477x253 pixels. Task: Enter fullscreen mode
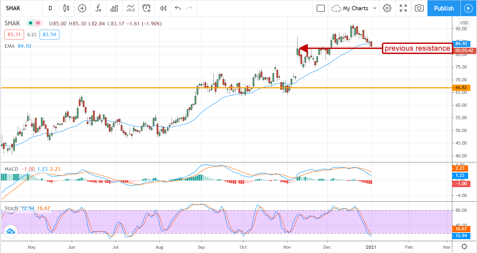coord(403,8)
